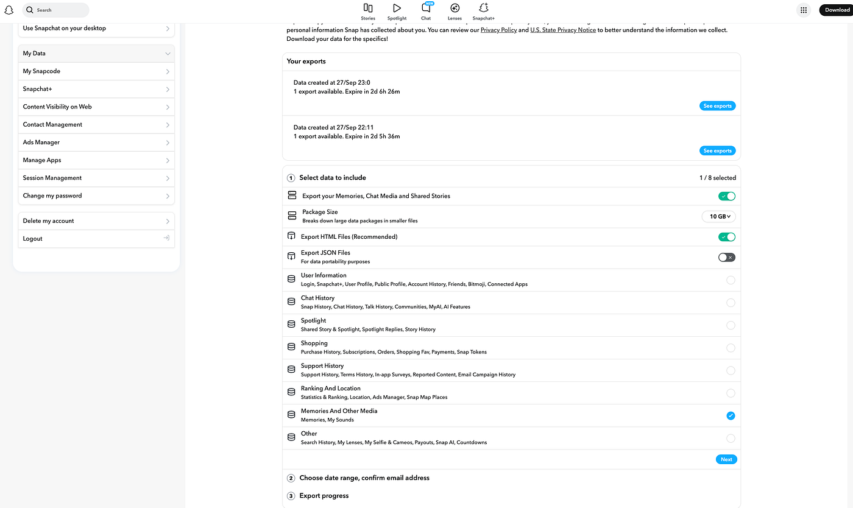Click the Export JSON Files icon
The height and width of the screenshot is (508, 853).
point(291,256)
